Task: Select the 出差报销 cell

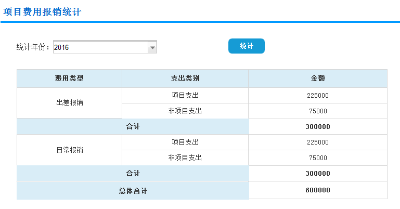Action: [69, 103]
